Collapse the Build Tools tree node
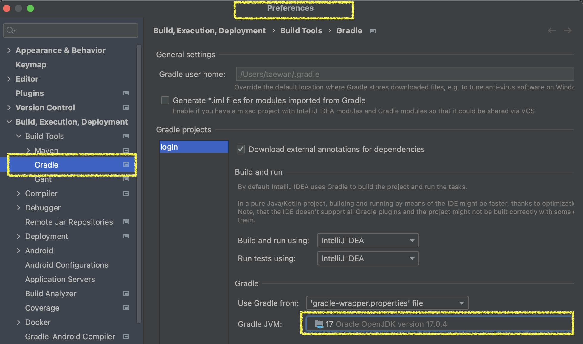Image resolution: width=583 pixels, height=344 pixels. point(18,136)
